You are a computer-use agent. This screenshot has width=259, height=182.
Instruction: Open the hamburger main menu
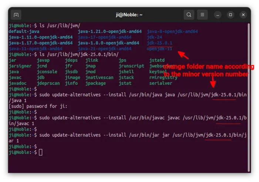click(x=202, y=15)
